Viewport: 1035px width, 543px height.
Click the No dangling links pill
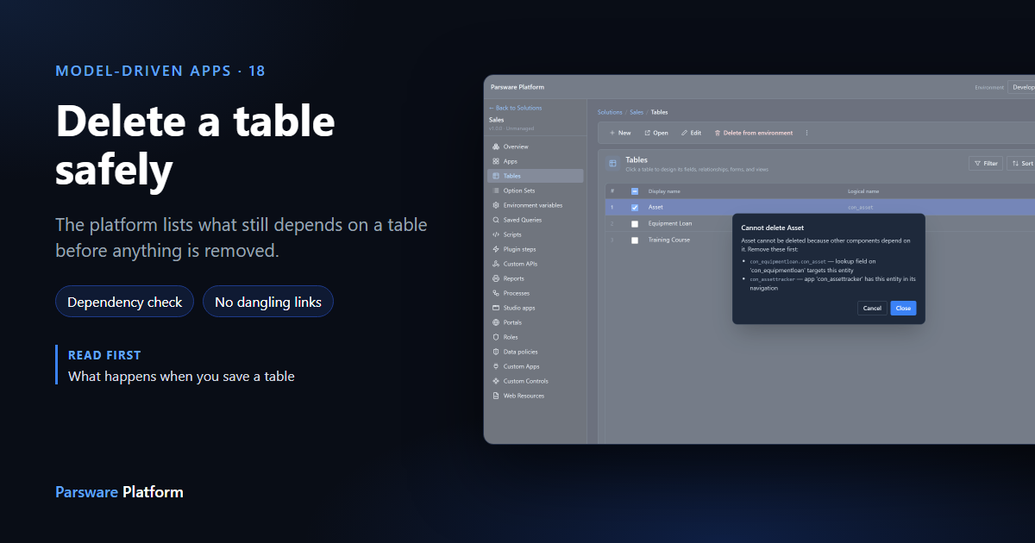[268, 302]
